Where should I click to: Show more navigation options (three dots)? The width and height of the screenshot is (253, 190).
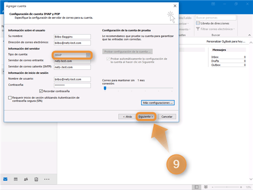(47, 179)
